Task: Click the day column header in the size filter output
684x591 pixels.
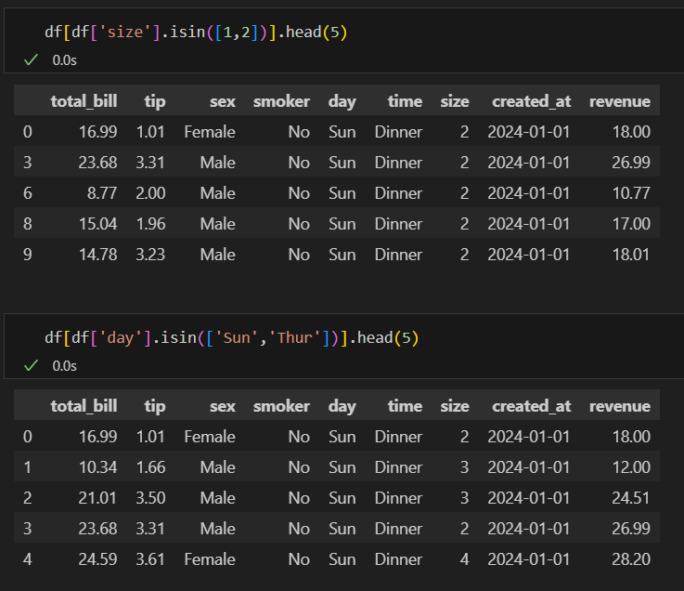Action: (342, 101)
